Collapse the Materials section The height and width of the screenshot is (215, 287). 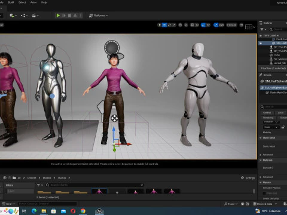click(x=261, y=160)
